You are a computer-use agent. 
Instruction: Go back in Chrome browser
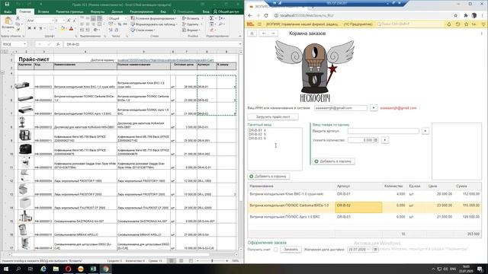coord(250,15)
